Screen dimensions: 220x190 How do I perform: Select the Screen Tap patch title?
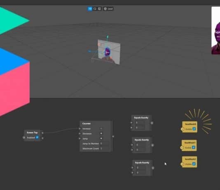(32, 132)
